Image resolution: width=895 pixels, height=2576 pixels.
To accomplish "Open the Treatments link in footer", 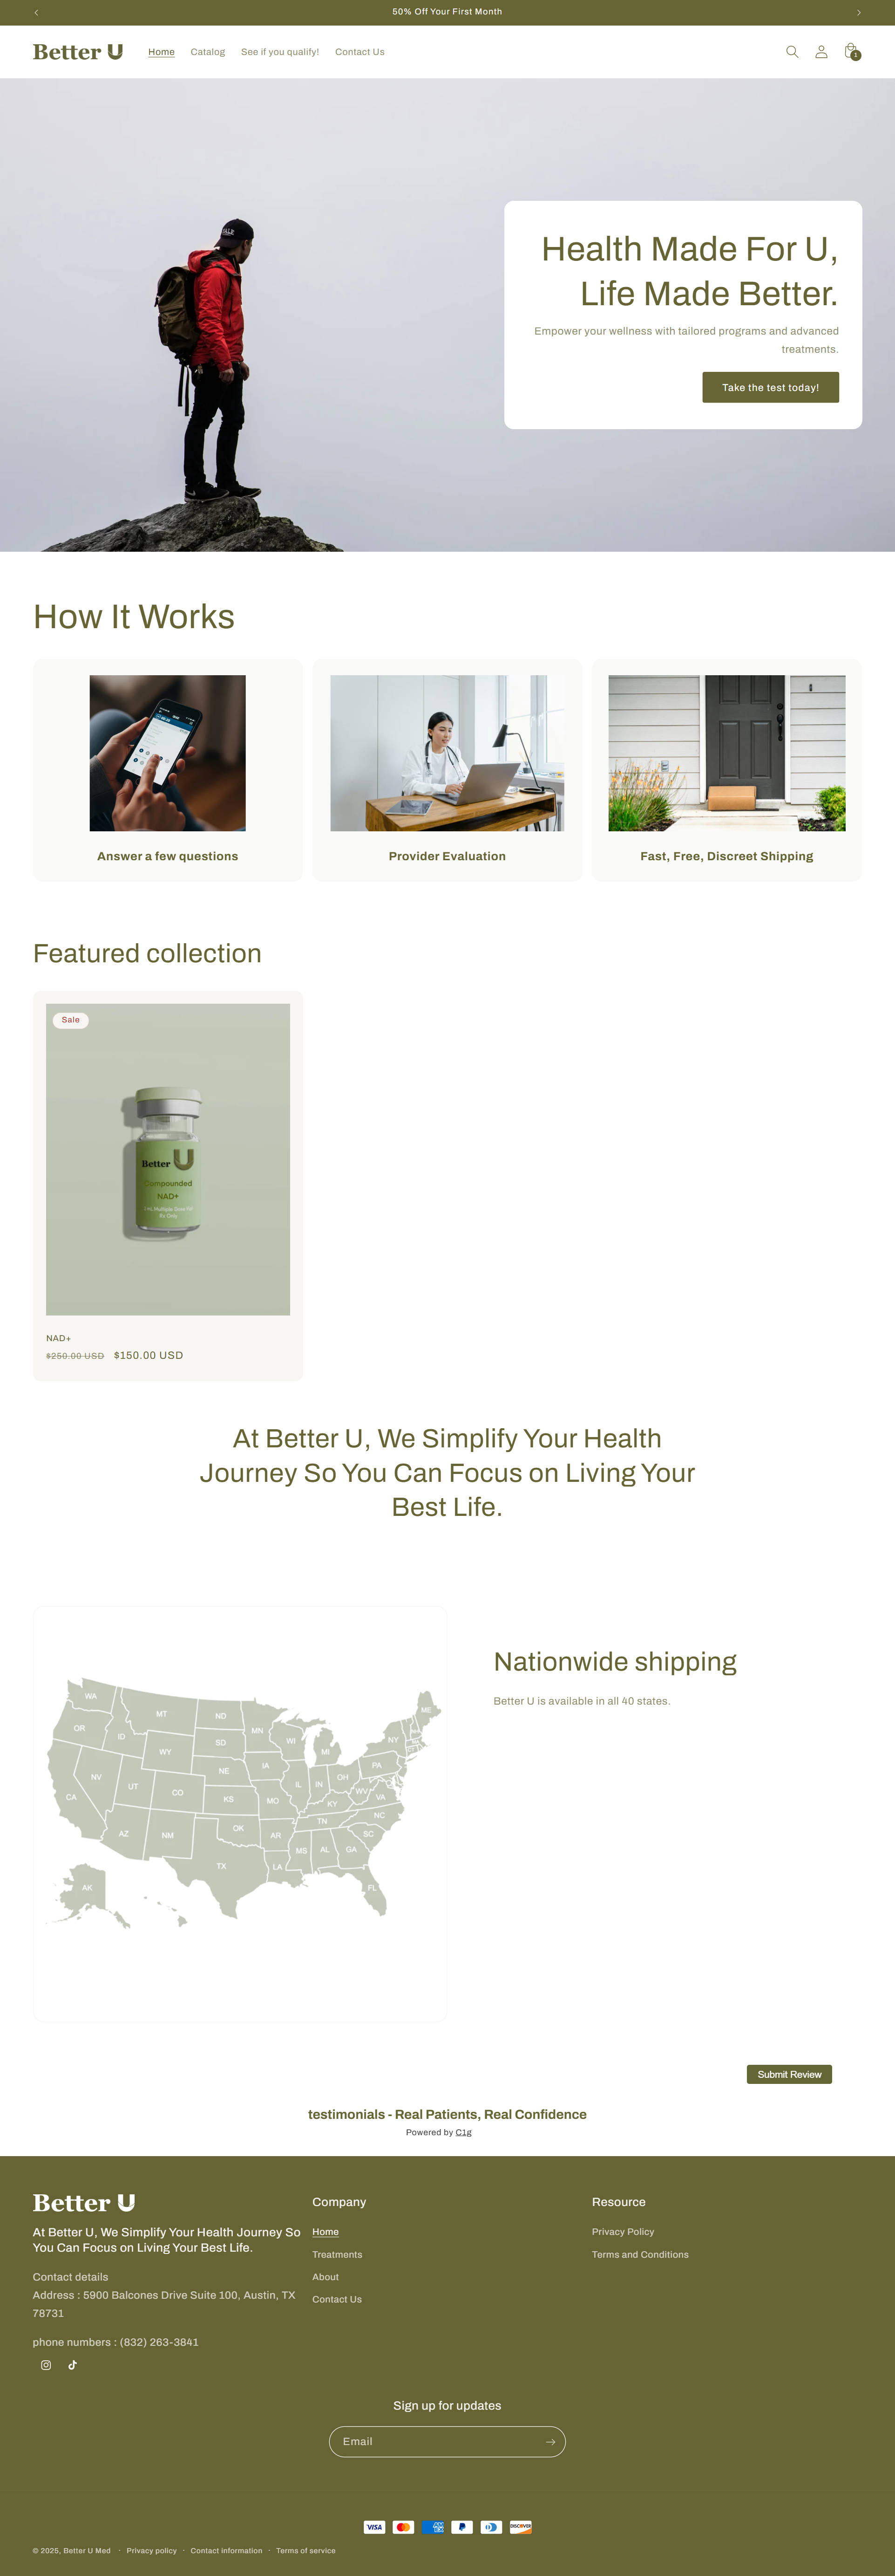I will [x=337, y=2255].
